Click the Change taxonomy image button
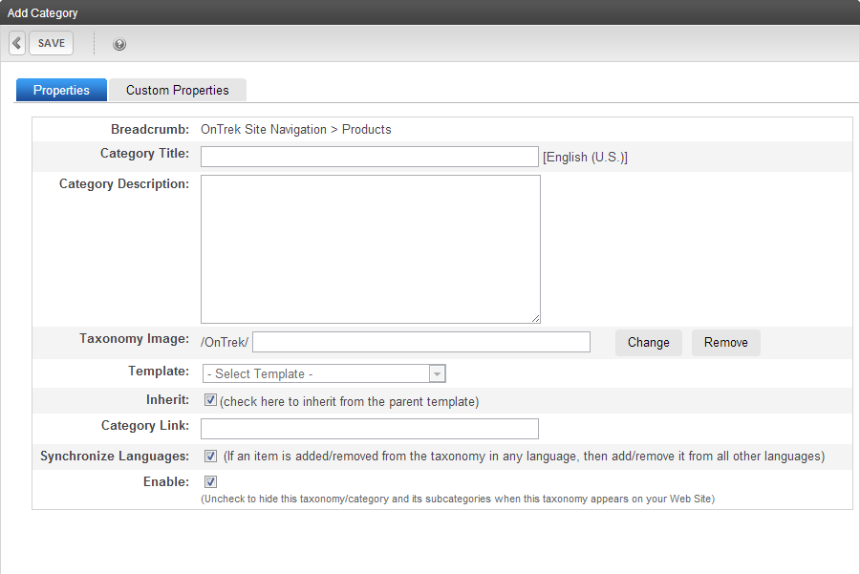This screenshot has height=574, width=860. pos(648,343)
